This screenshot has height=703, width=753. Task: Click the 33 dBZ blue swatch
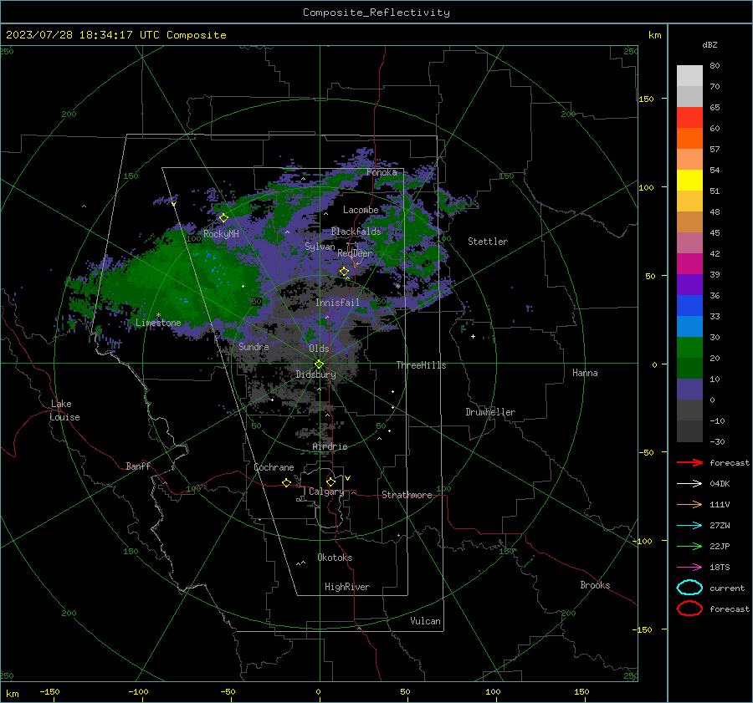[689, 326]
